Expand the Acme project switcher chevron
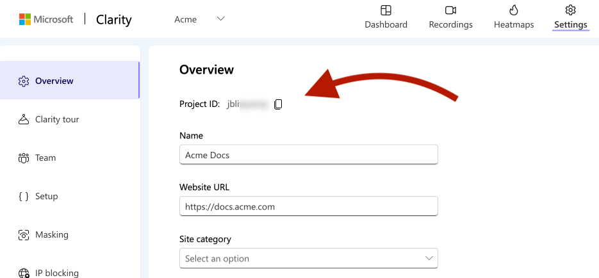The width and height of the screenshot is (599, 278). (x=220, y=19)
